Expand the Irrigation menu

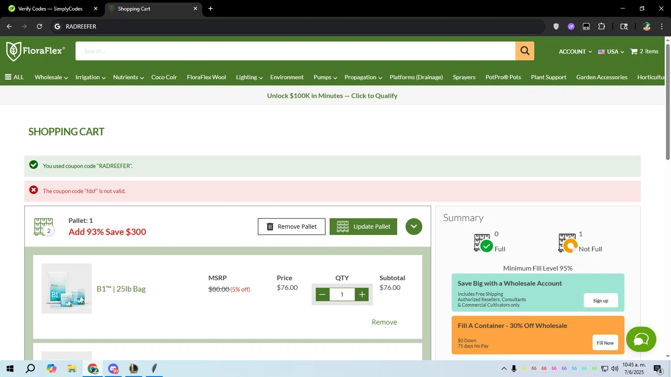tap(90, 77)
